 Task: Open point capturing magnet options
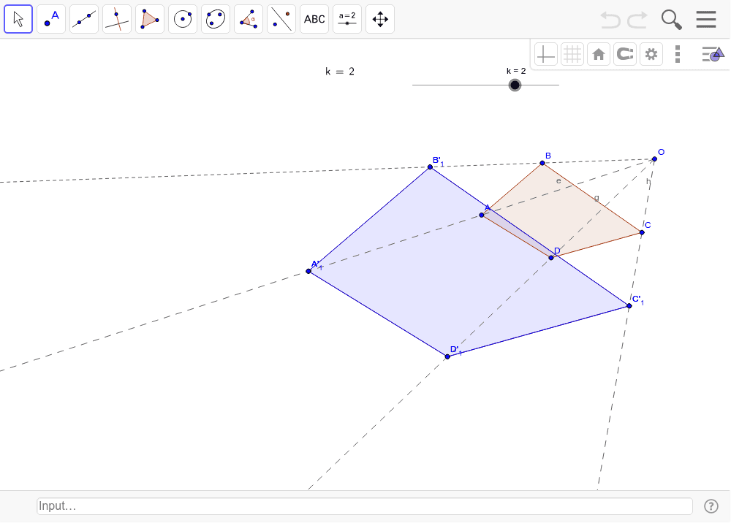pyautogui.click(x=625, y=55)
